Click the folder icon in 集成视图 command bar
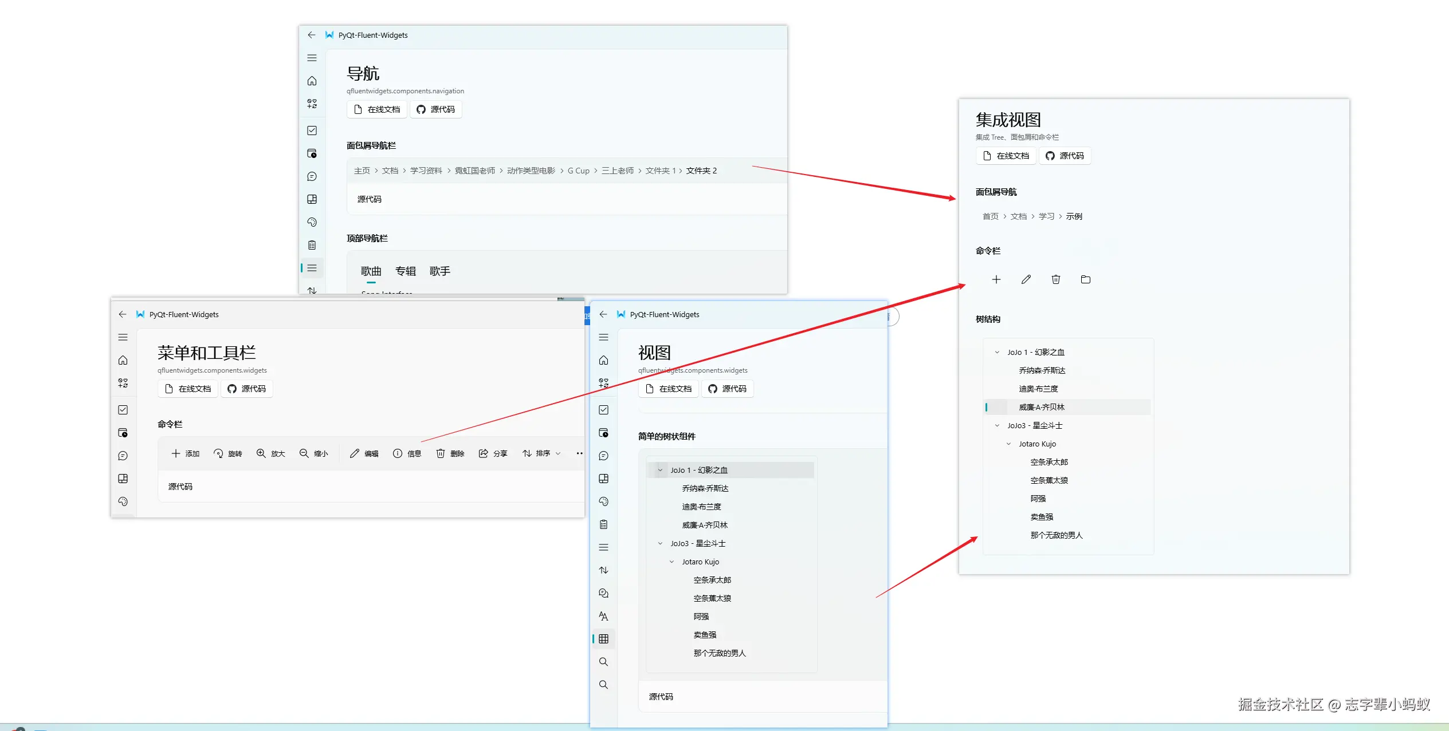The image size is (1449, 731). pos(1085,279)
